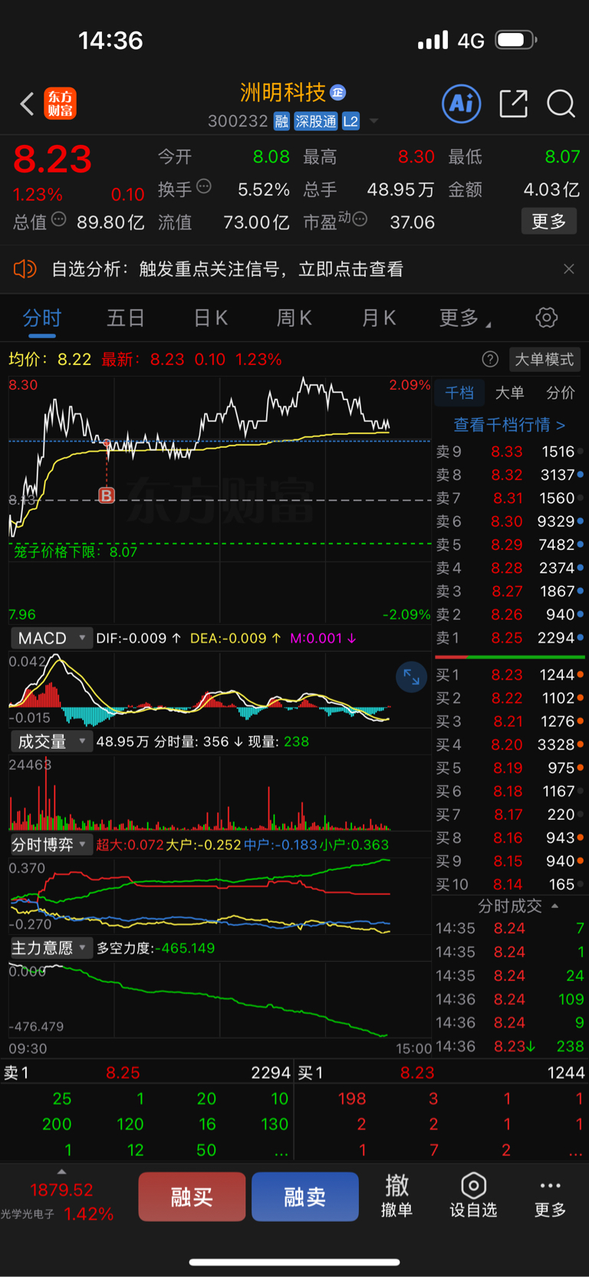This screenshot has width=589, height=1277.
Task: Open the 分时博弈 indicator dropdown
Action: [x=51, y=844]
